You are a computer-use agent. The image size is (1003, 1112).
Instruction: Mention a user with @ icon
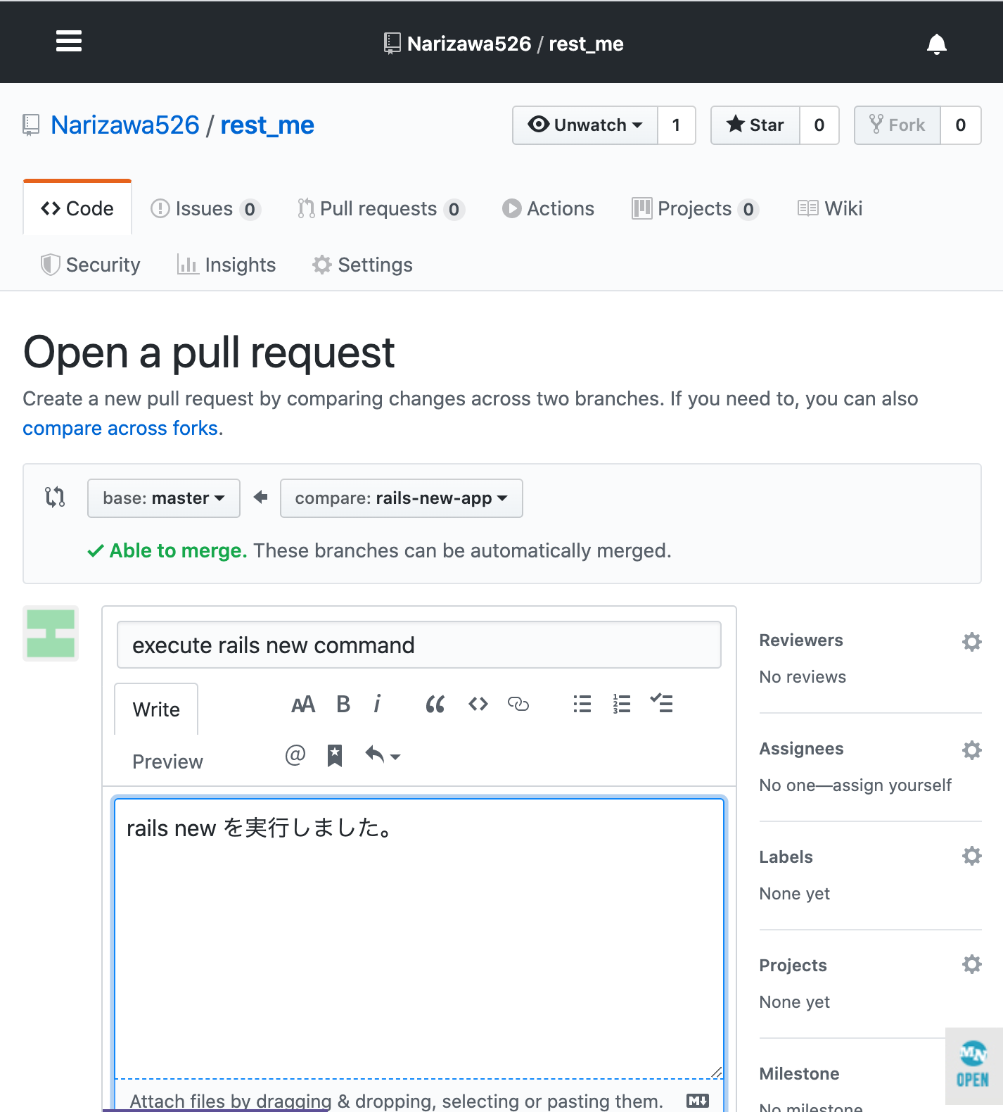click(x=295, y=755)
